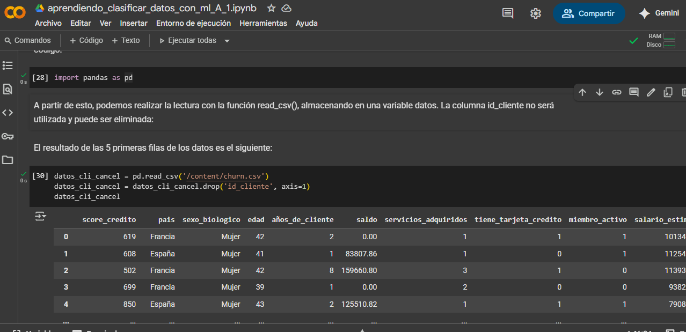Screen dimensions: 686x332
Task: Open the Editar menu
Action: click(x=81, y=23)
